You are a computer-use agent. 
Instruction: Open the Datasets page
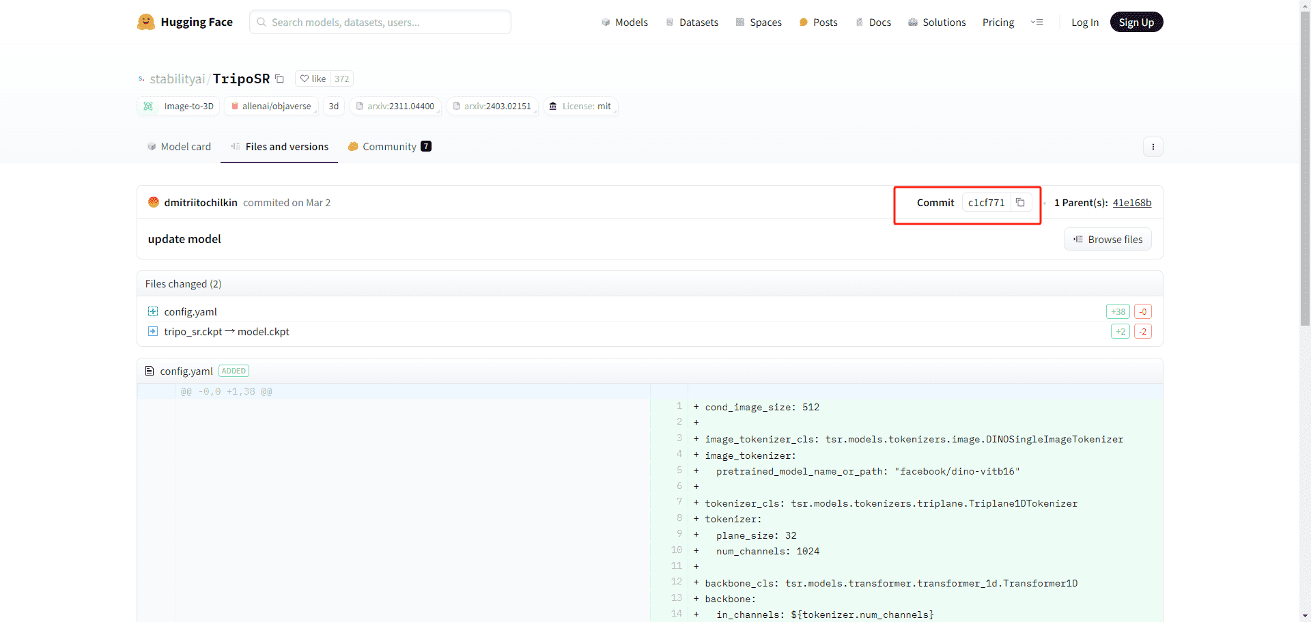692,23
